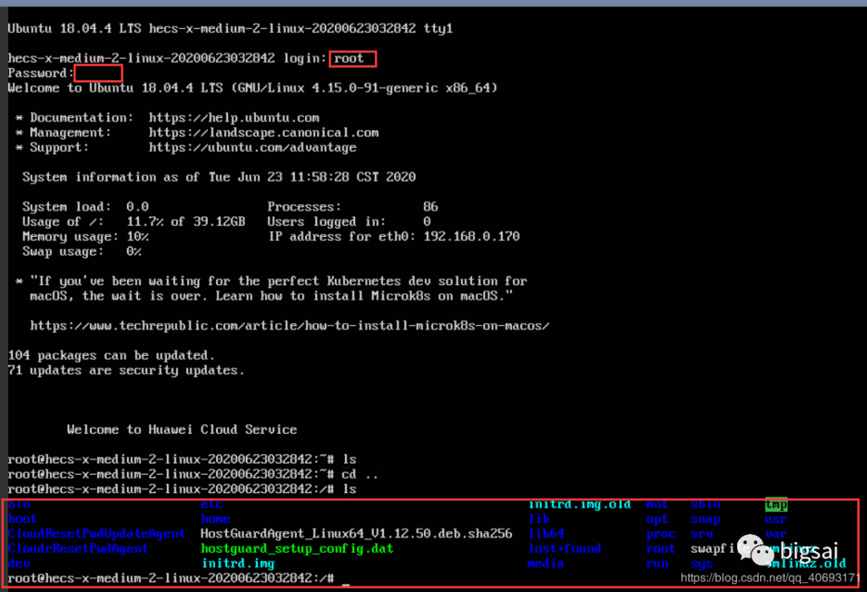This screenshot has height=592, width=867.
Task: Click the 'sbin' directory name
Action: tap(706, 504)
